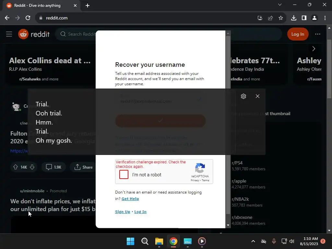Open the Log In link in dialog
The width and height of the screenshot is (332, 249).
tap(140, 212)
